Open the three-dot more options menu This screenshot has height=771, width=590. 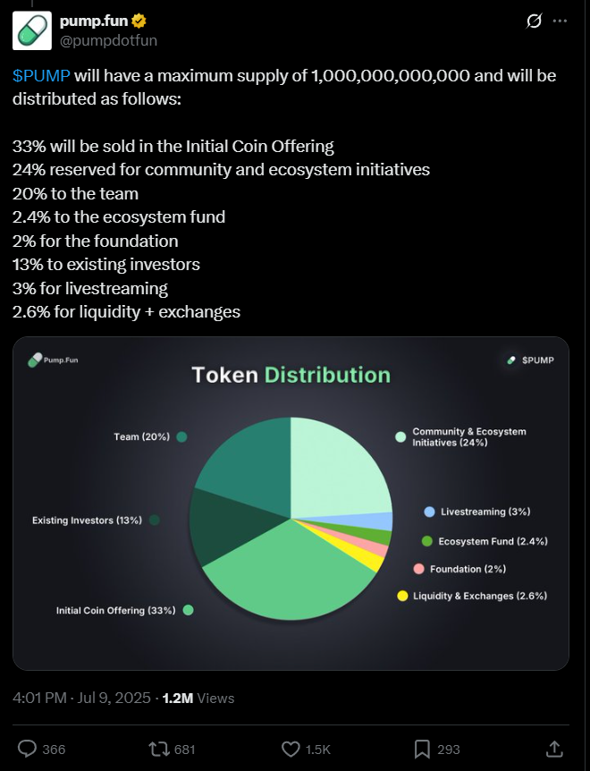[x=560, y=21]
